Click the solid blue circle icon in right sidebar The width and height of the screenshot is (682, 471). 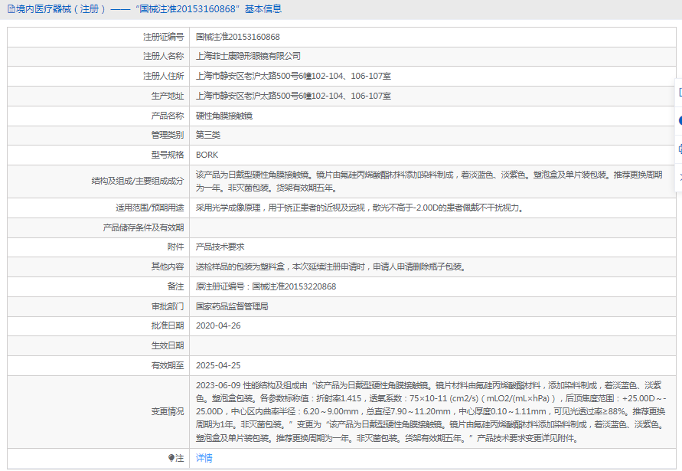click(x=679, y=120)
